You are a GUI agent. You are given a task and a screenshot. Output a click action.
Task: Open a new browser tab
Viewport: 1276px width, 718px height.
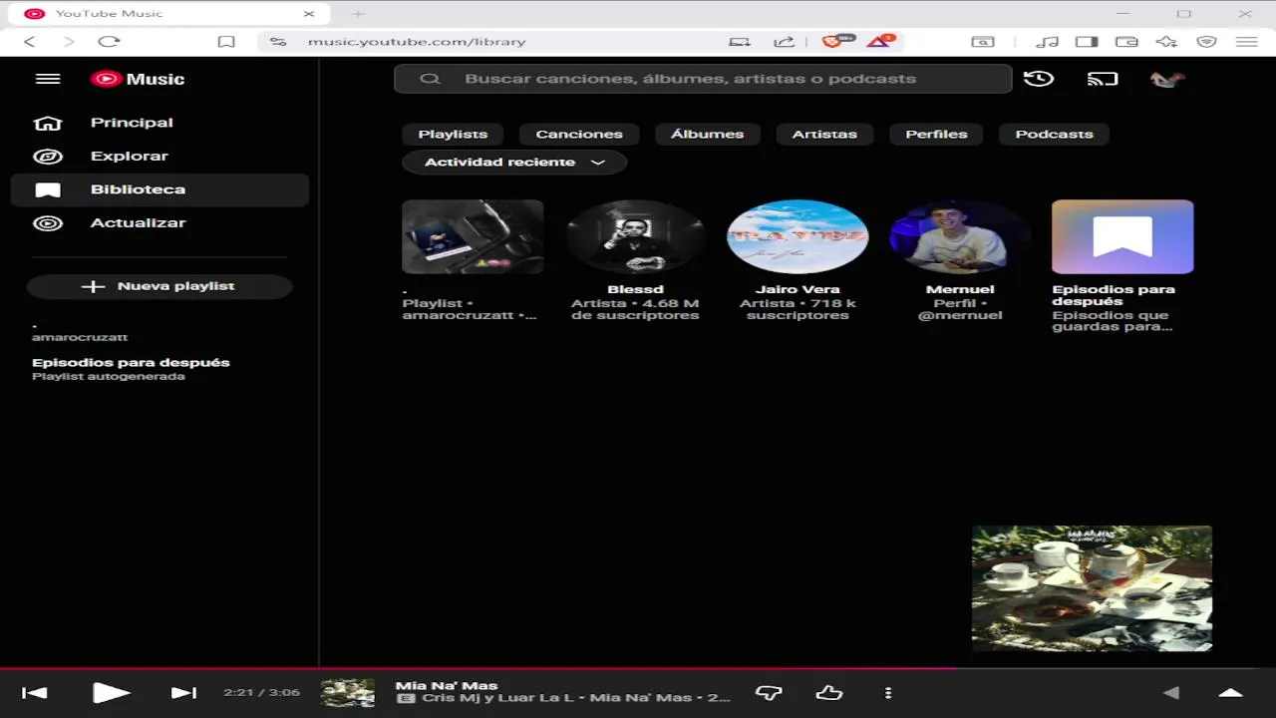tap(358, 14)
